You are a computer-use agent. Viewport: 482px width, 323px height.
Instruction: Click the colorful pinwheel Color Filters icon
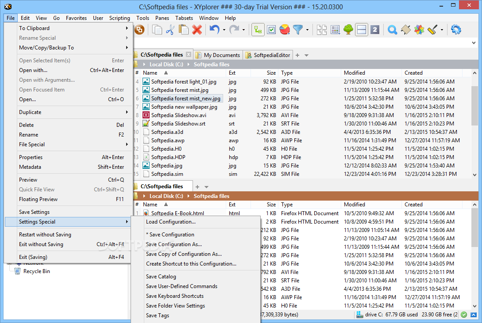click(419, 30)
